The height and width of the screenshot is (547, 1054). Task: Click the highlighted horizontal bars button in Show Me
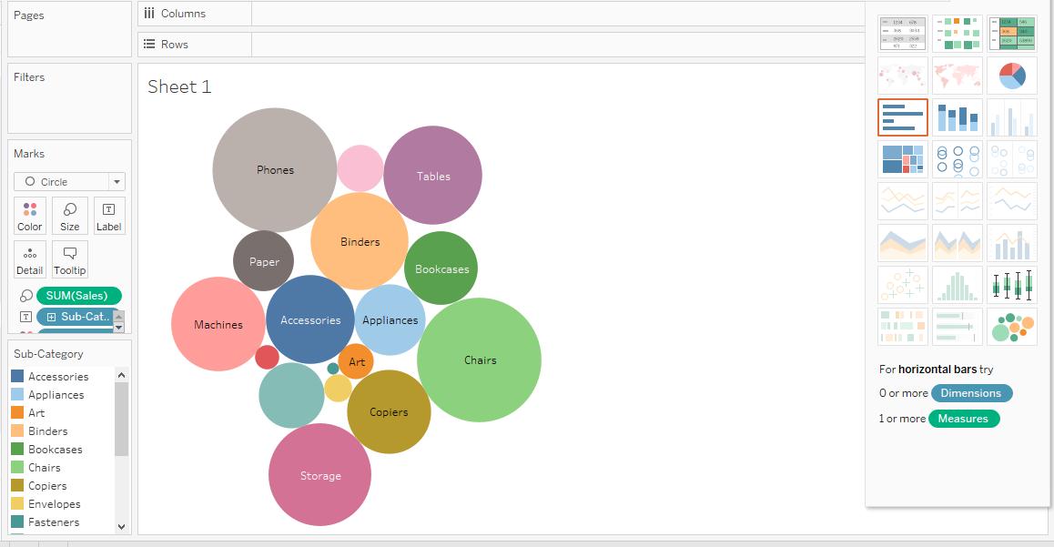[902, 116]
